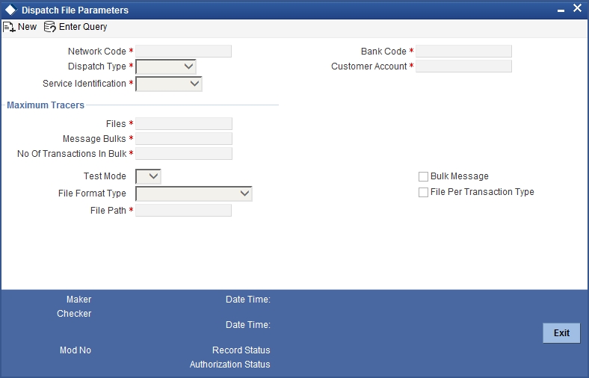Focus the Message Bulks input field
The width and height of the screenshot is (589, 378).
click(x=184, y=139)
